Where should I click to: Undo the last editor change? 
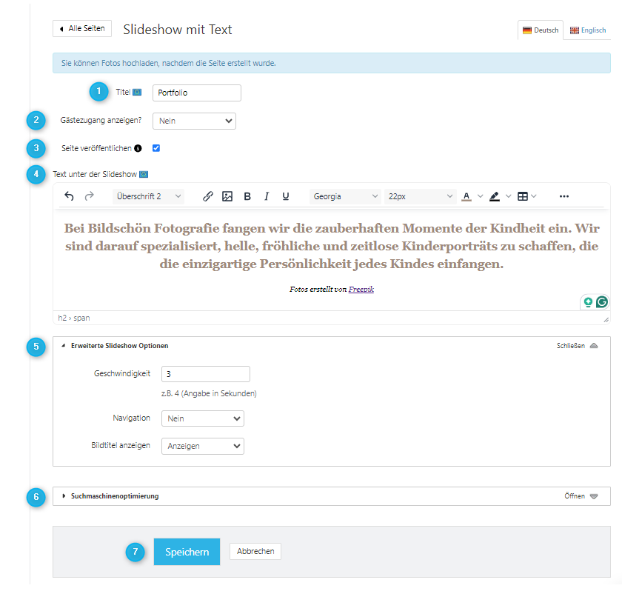point(69,196)
